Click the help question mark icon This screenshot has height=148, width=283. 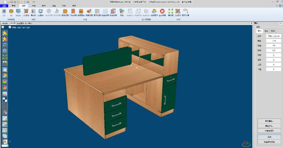pyautogui.click(x=280, y=6)
